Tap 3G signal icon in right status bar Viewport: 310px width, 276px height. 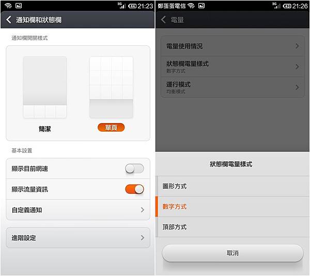(x=276, y=6)
